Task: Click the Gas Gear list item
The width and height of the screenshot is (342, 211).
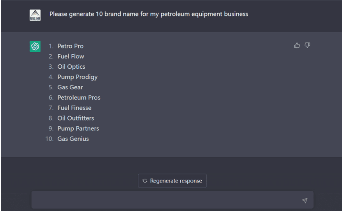Action: [x=70, y=87]
